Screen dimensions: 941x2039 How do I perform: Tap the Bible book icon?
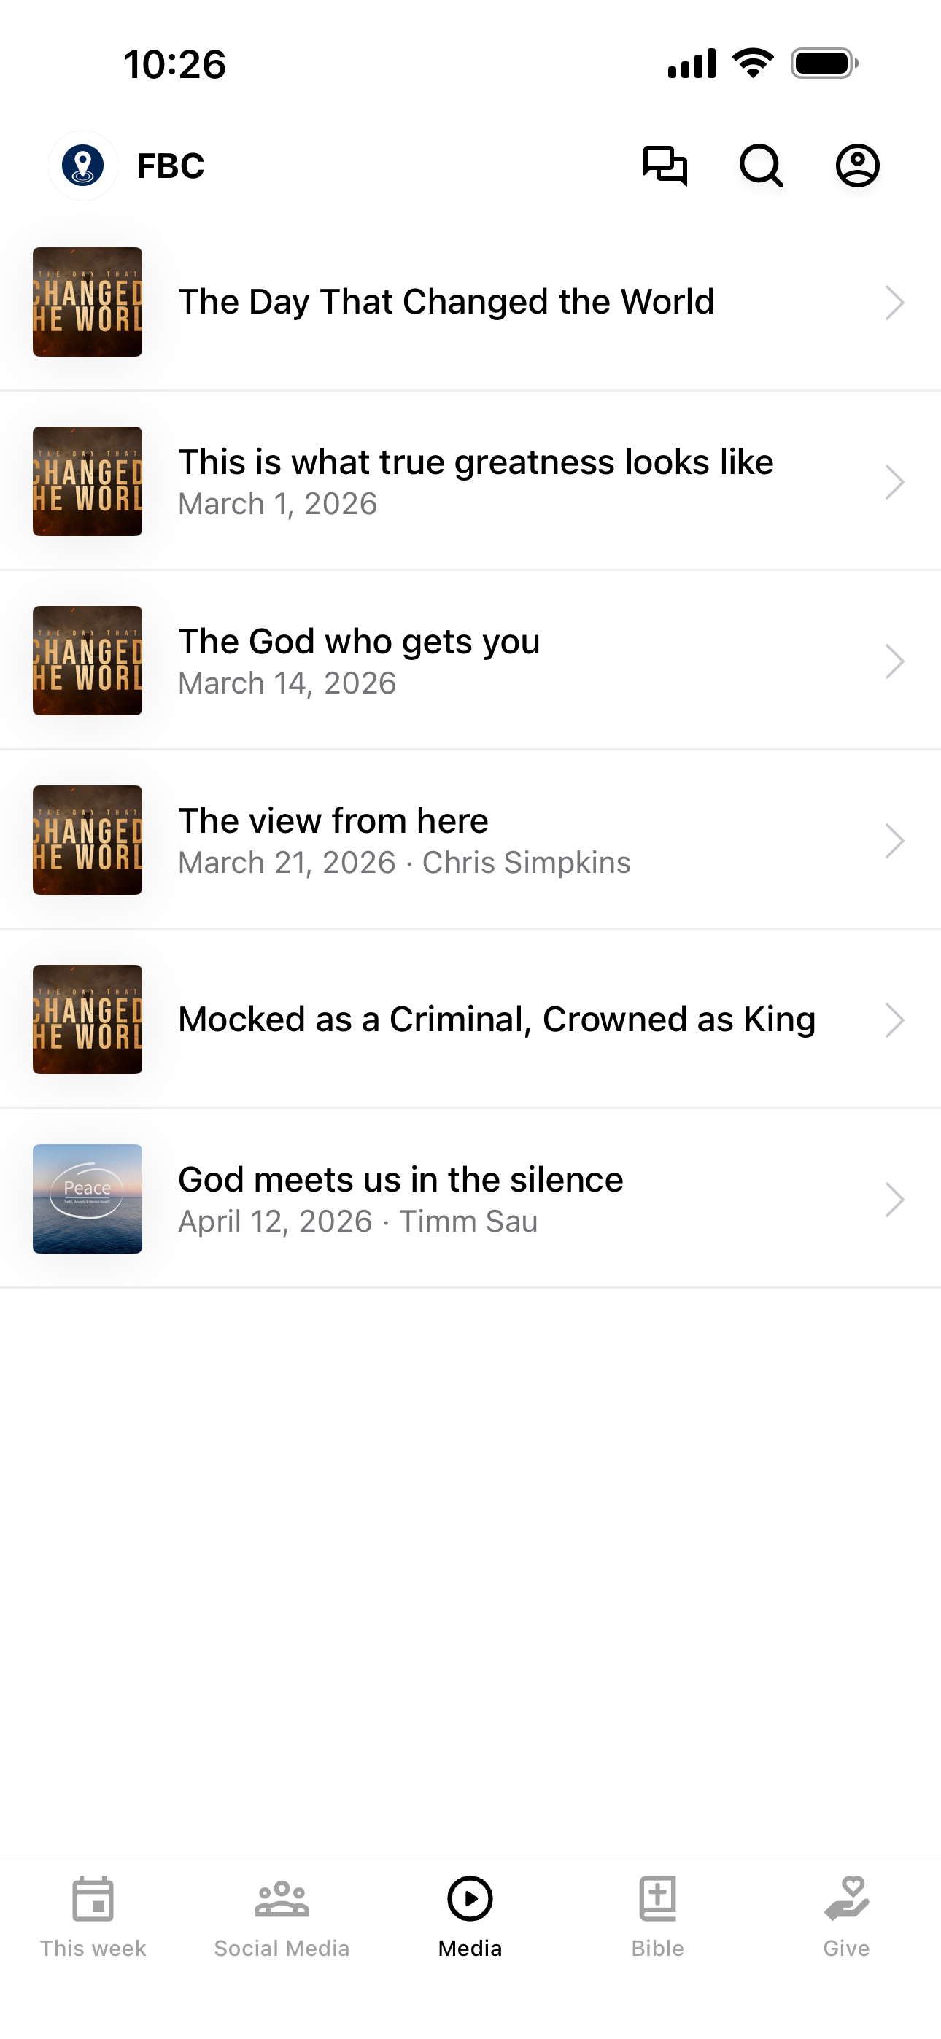tap(657, 1898)
